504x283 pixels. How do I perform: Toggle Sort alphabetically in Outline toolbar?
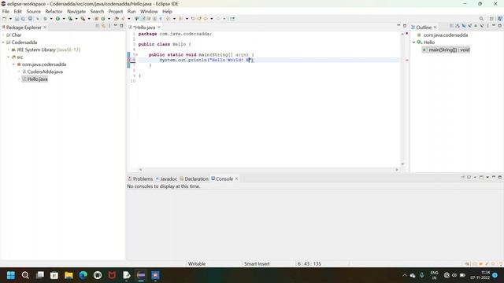458,26
